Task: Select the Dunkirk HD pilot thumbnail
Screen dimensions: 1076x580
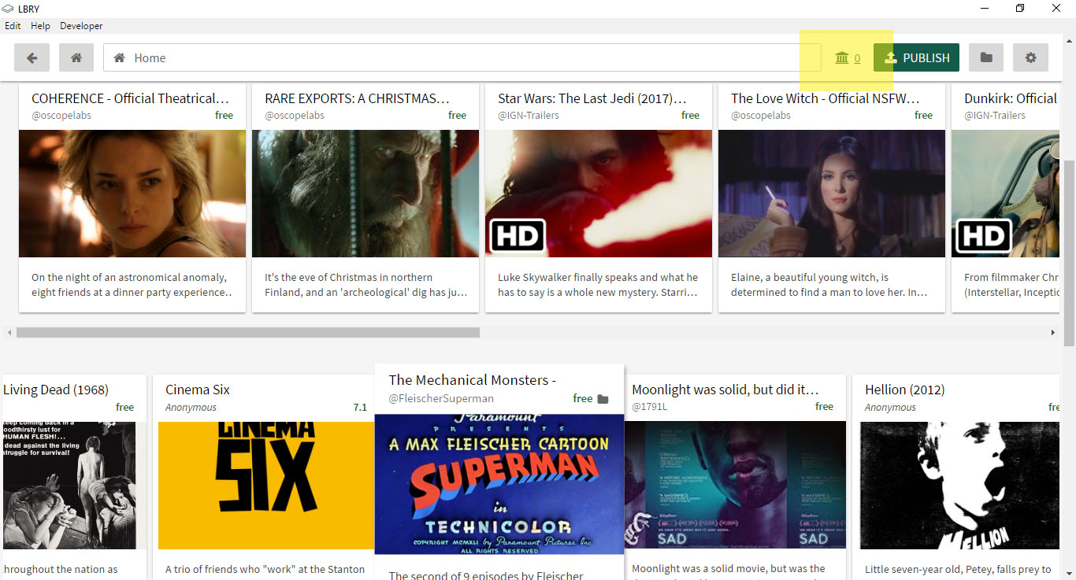Action: coord(1005,194)
